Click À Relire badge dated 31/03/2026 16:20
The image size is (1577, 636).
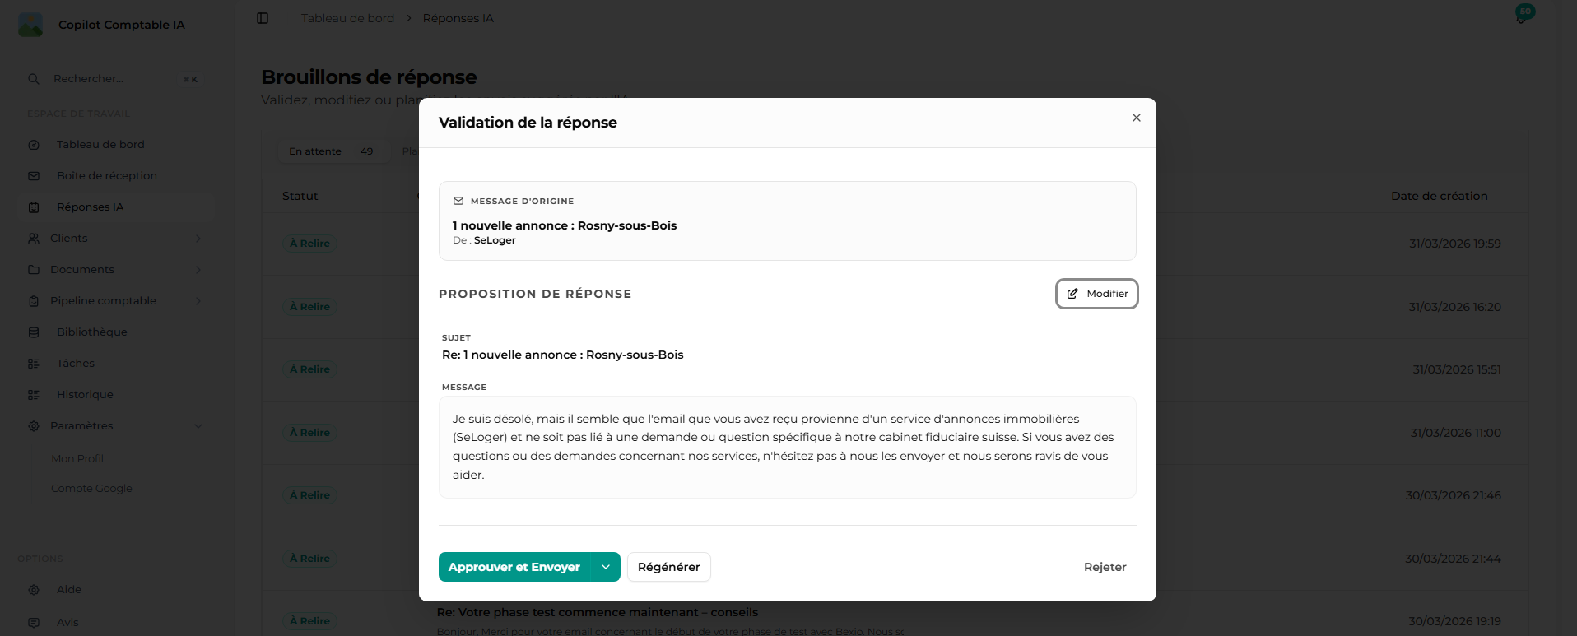(310, 307)
